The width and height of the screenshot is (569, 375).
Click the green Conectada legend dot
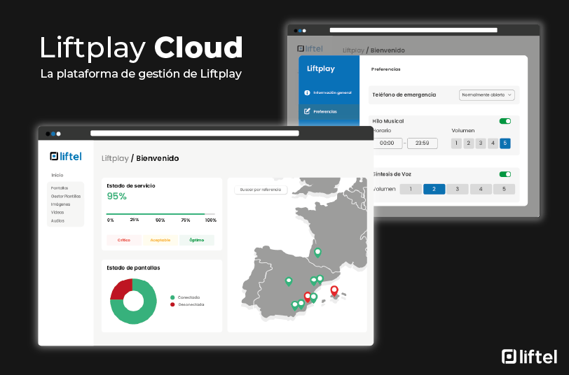pyautogui.click(x=172, y=297)
